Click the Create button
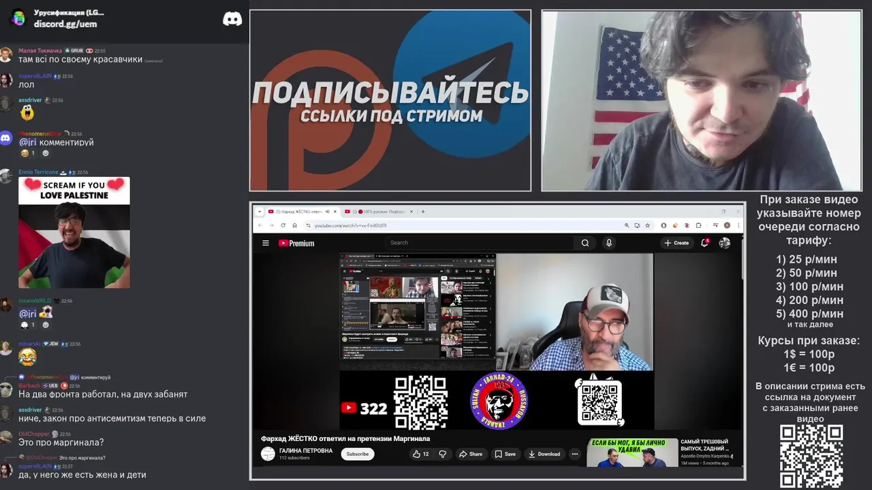This screenshot has width=872, height=490. 677,243
